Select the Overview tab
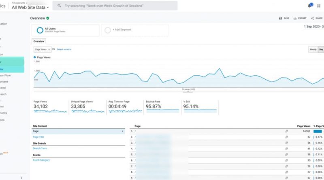 [x=39, y=41]
